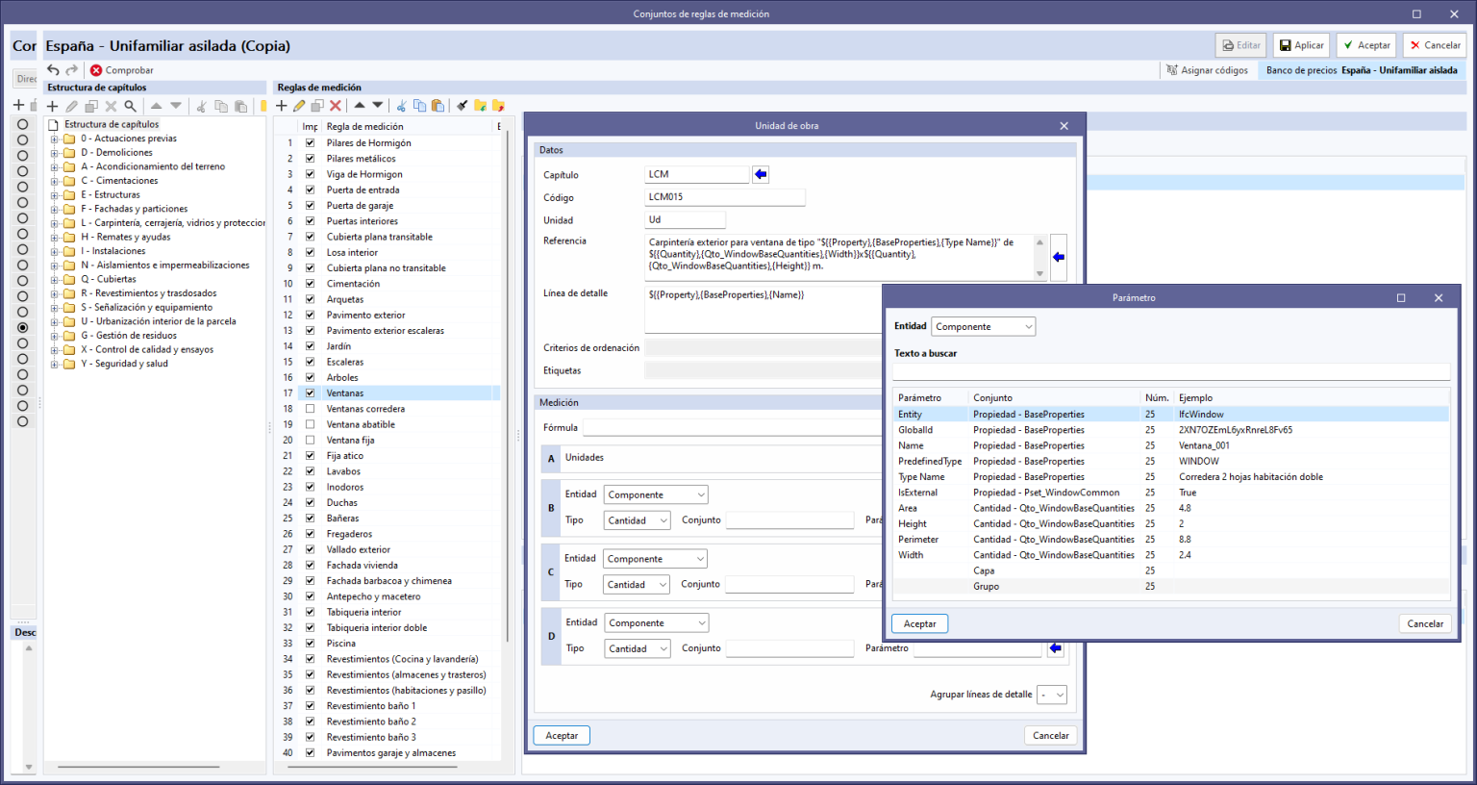This screenshot has width=1477, height=785.
Task: Uncheck the Piscina rule checkbox
Action: (x=310, y=644)
